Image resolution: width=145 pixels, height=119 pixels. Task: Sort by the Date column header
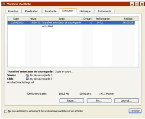(16, 19)
